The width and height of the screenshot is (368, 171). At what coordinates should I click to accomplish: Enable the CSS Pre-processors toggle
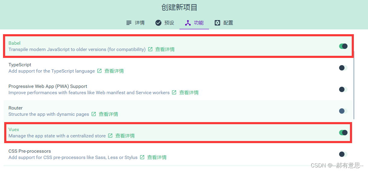(343, 154)
